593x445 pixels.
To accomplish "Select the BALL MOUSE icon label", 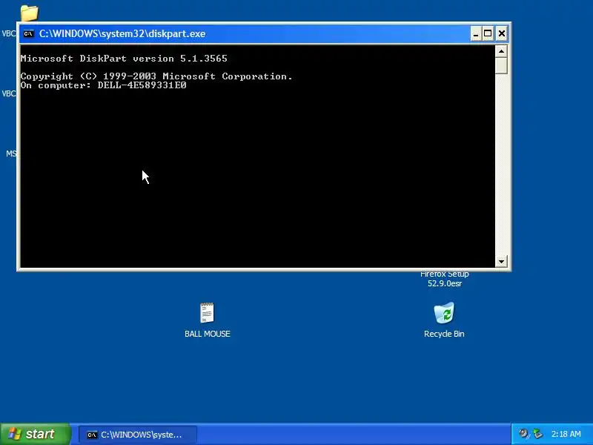I will pos(208,334).
